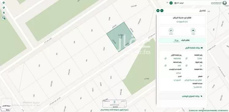
Task: Click the Riyadh weather temperature indicator
Action: pyautogui.click(x=179, y=3)
